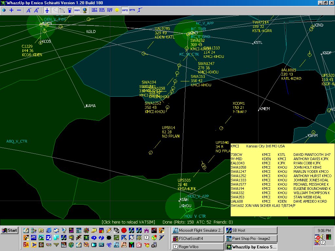Viewport: 335px width, 251px height.
Task: Toggle the NAM names display button
Action: point(77,10)
